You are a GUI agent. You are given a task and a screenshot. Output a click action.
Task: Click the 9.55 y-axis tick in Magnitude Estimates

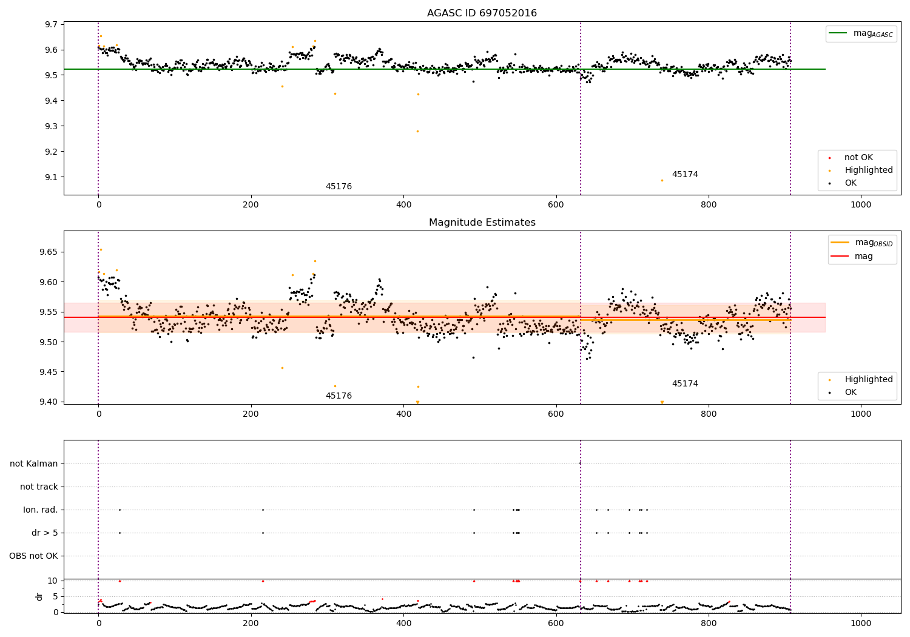[49, 312]
